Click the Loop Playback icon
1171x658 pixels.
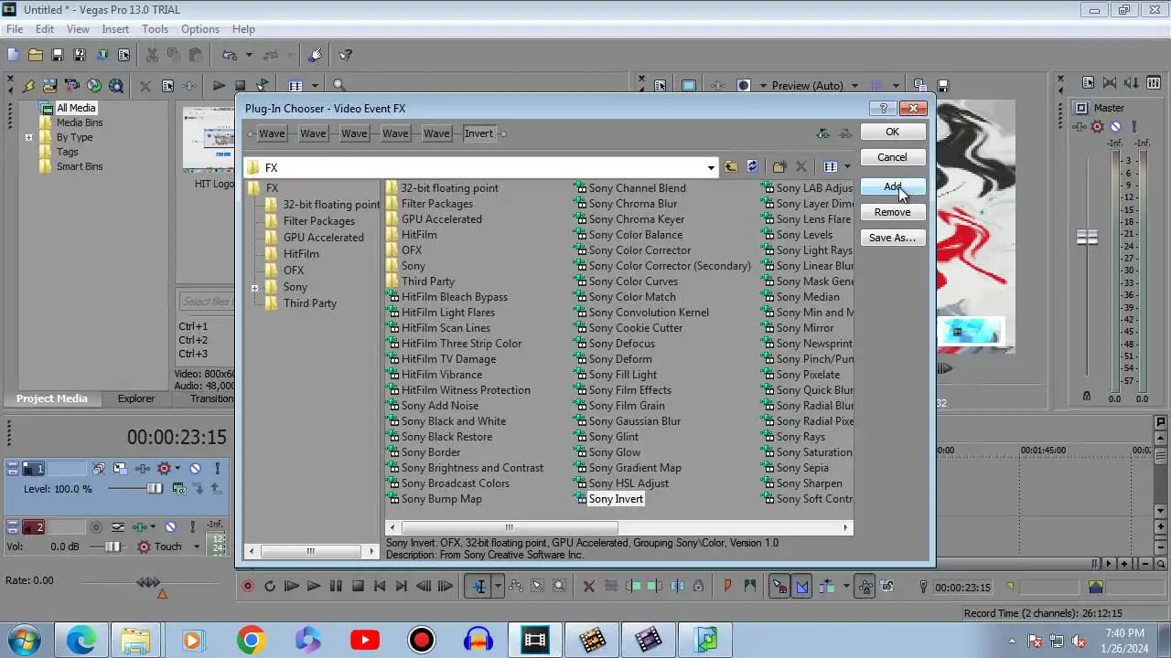(269, 586)
